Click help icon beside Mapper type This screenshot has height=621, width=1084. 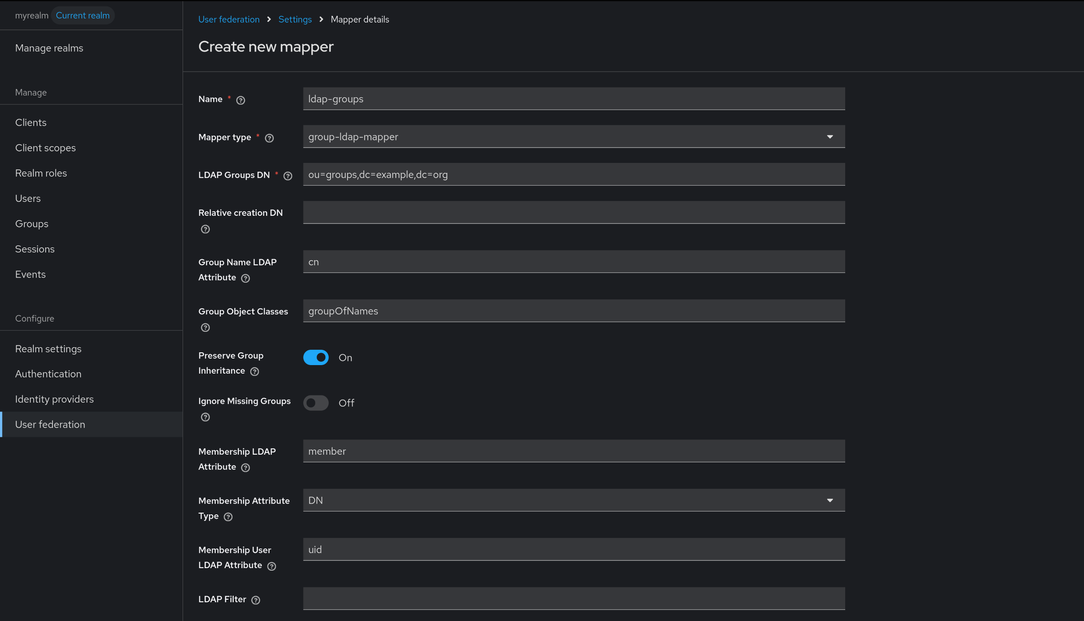pos(269,138)
